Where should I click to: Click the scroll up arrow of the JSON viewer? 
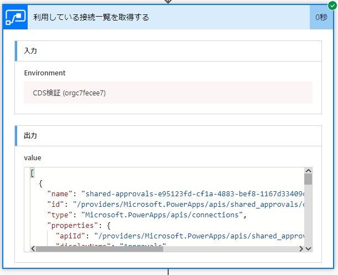(x=308, y=171)
